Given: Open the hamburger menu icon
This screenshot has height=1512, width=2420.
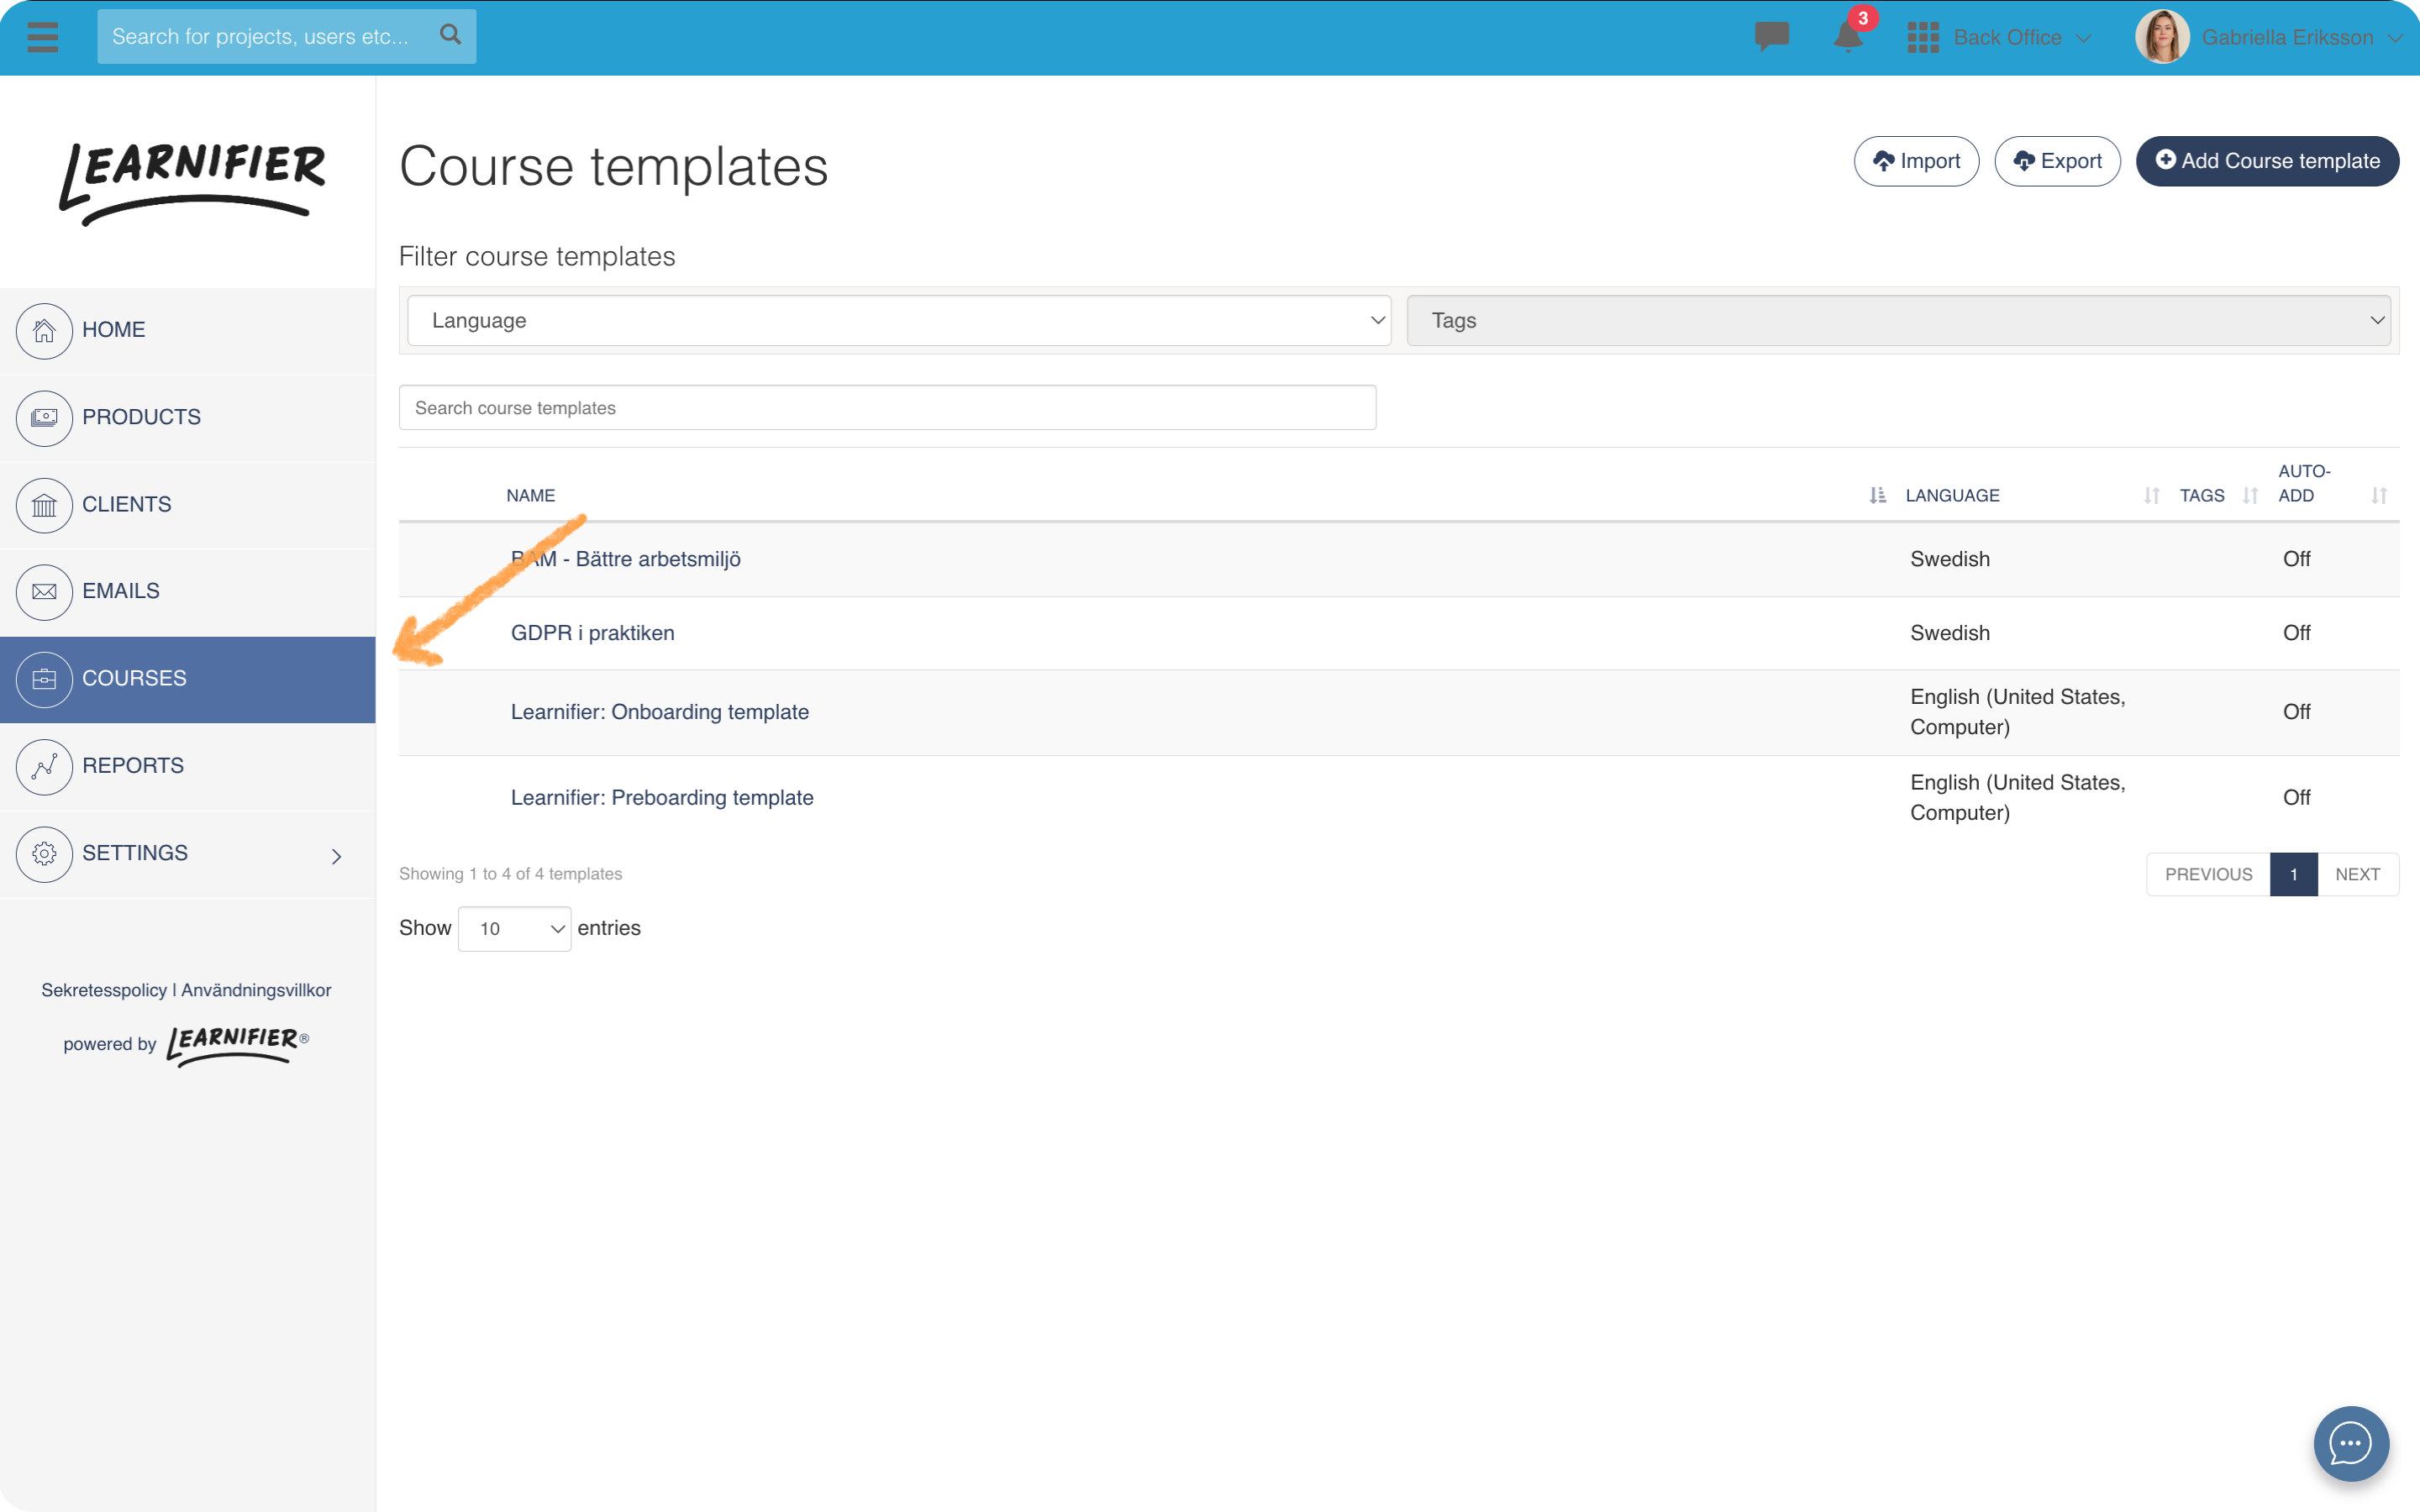Looking at the screenshot, I should (x=42, y=37).
